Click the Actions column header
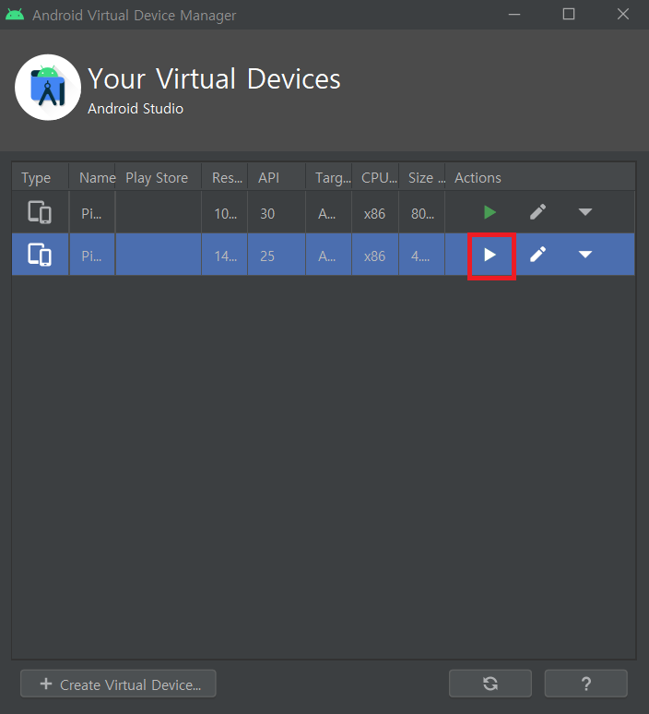649x714 pixels. pos(540,178)
